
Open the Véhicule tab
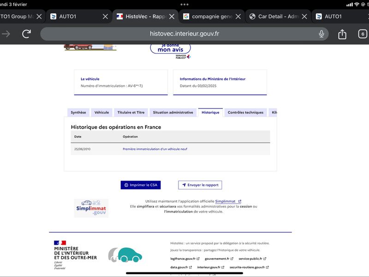coord(101,112)
